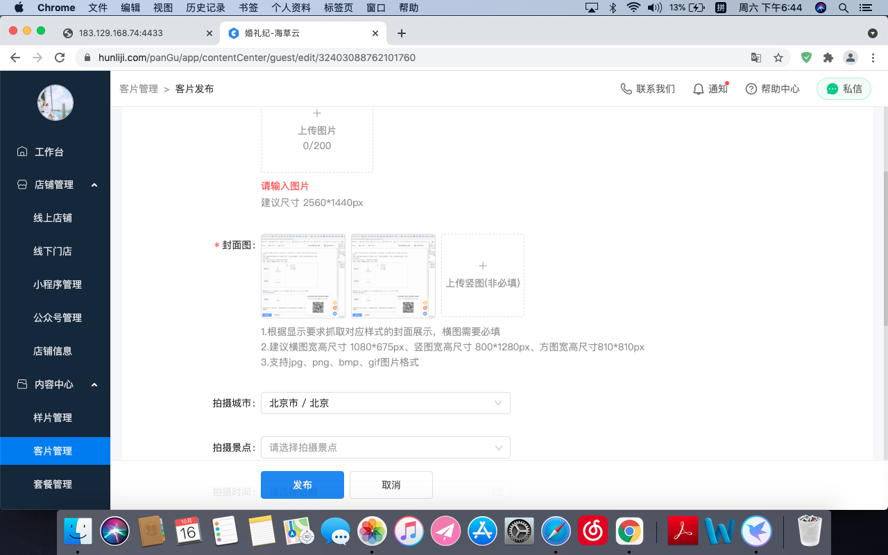Click the translate page icon in address bar
The image size is (888, 555).
point(756,58)
